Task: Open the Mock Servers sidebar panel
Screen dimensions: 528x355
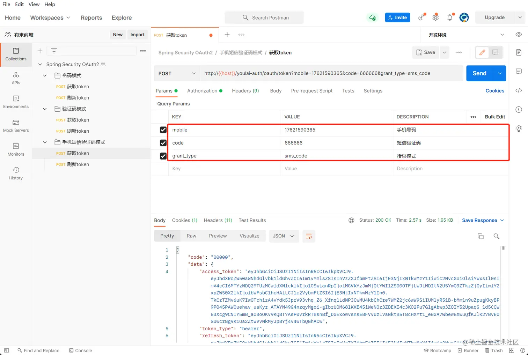Action: [16, 126]
